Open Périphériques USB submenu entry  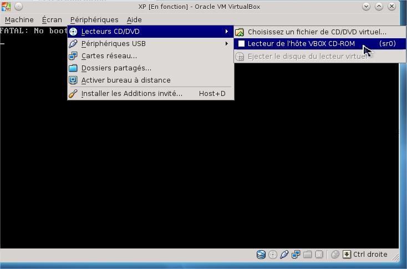pyautogui.click(x=151, y=44)
